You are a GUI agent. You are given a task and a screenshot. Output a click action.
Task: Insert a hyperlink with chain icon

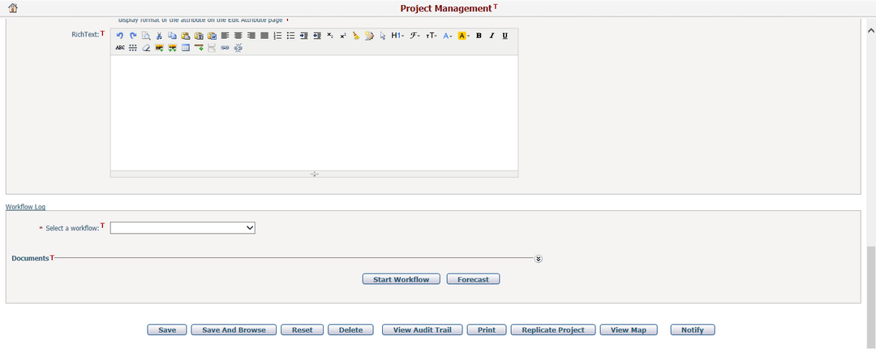point(225,48)
